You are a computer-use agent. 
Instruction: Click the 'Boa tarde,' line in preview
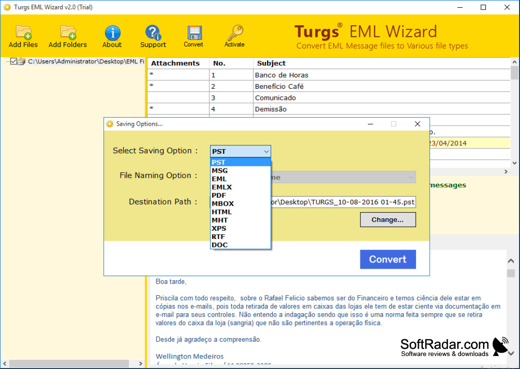click(x=171, y=282)
